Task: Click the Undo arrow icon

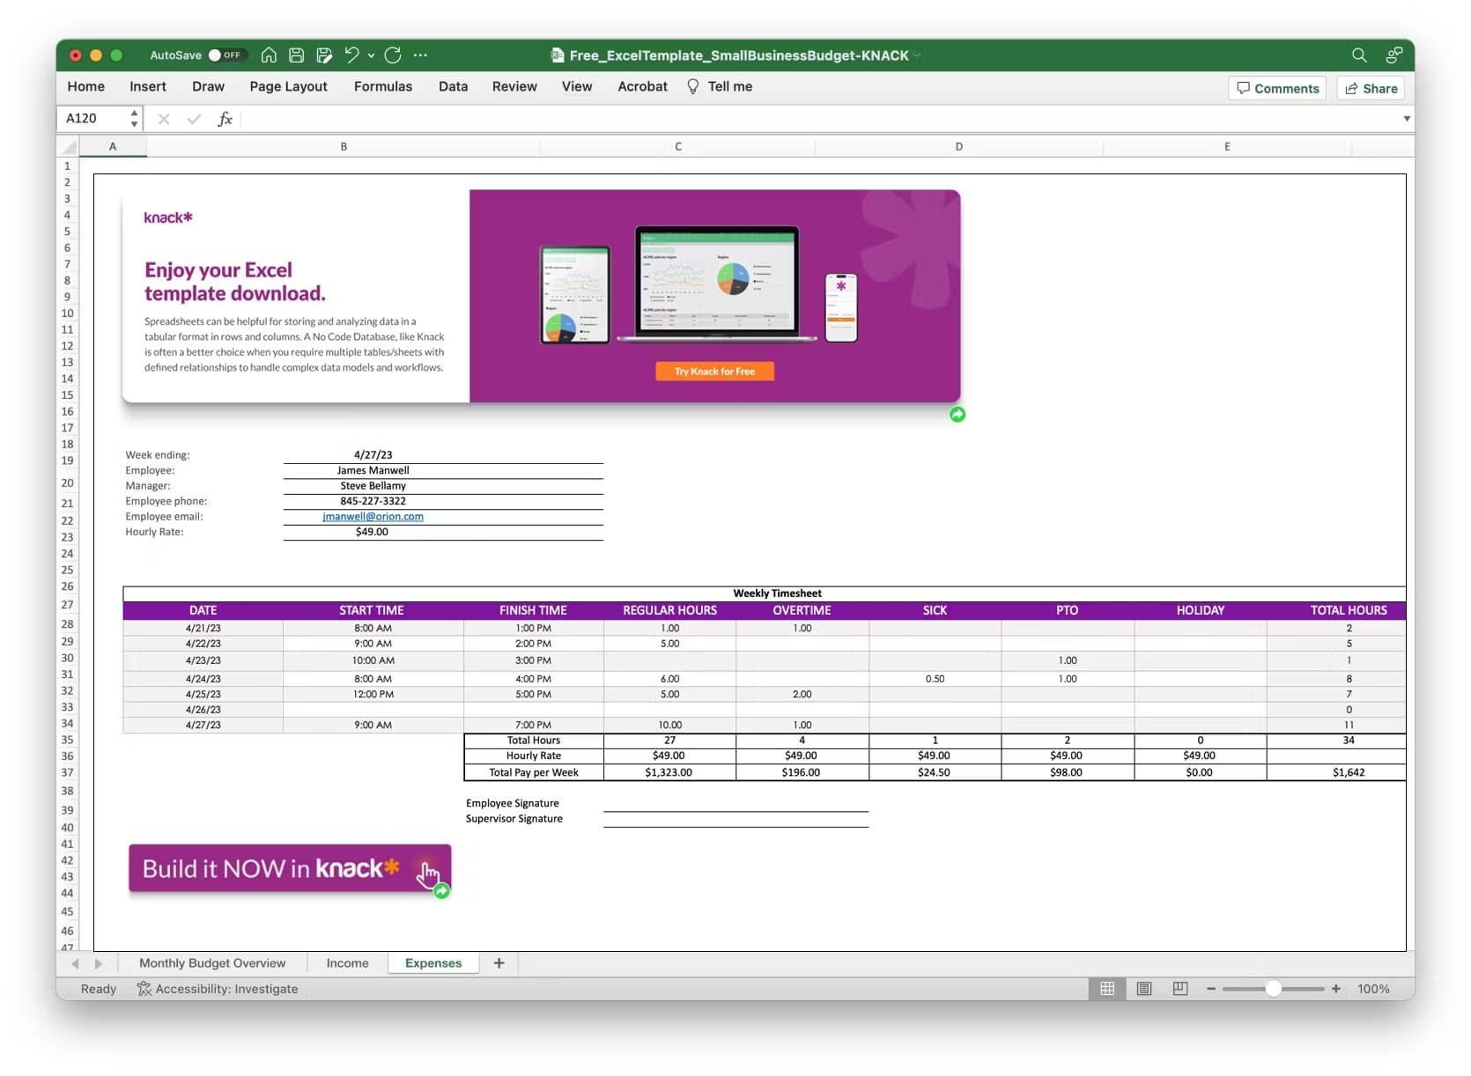Action: point(351,55)
